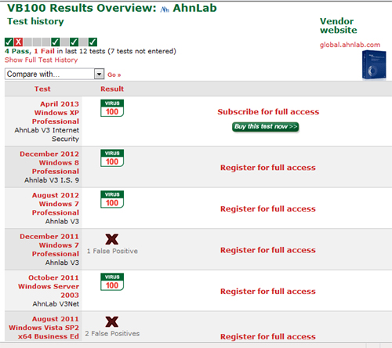Click the Buy this test now button
The image size is (392, 348).
pos(266,127)
